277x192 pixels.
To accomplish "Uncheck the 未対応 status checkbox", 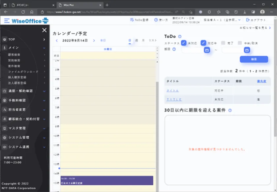I will point(184,43).
